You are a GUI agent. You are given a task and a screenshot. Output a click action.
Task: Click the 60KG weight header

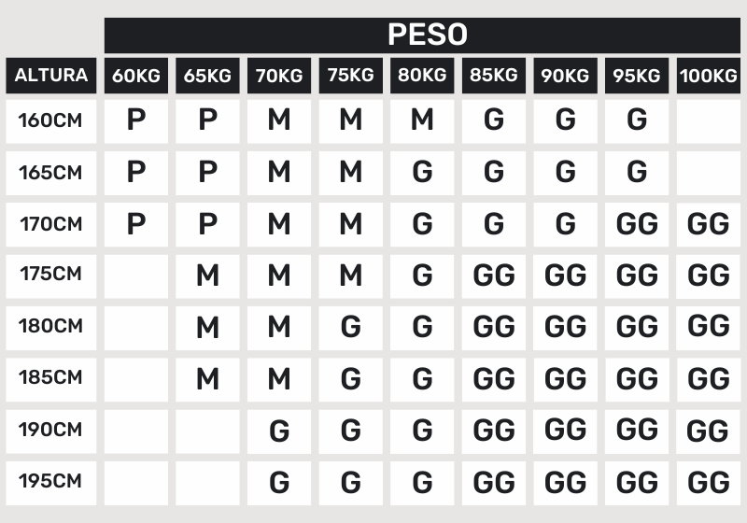tap(136, 76)
